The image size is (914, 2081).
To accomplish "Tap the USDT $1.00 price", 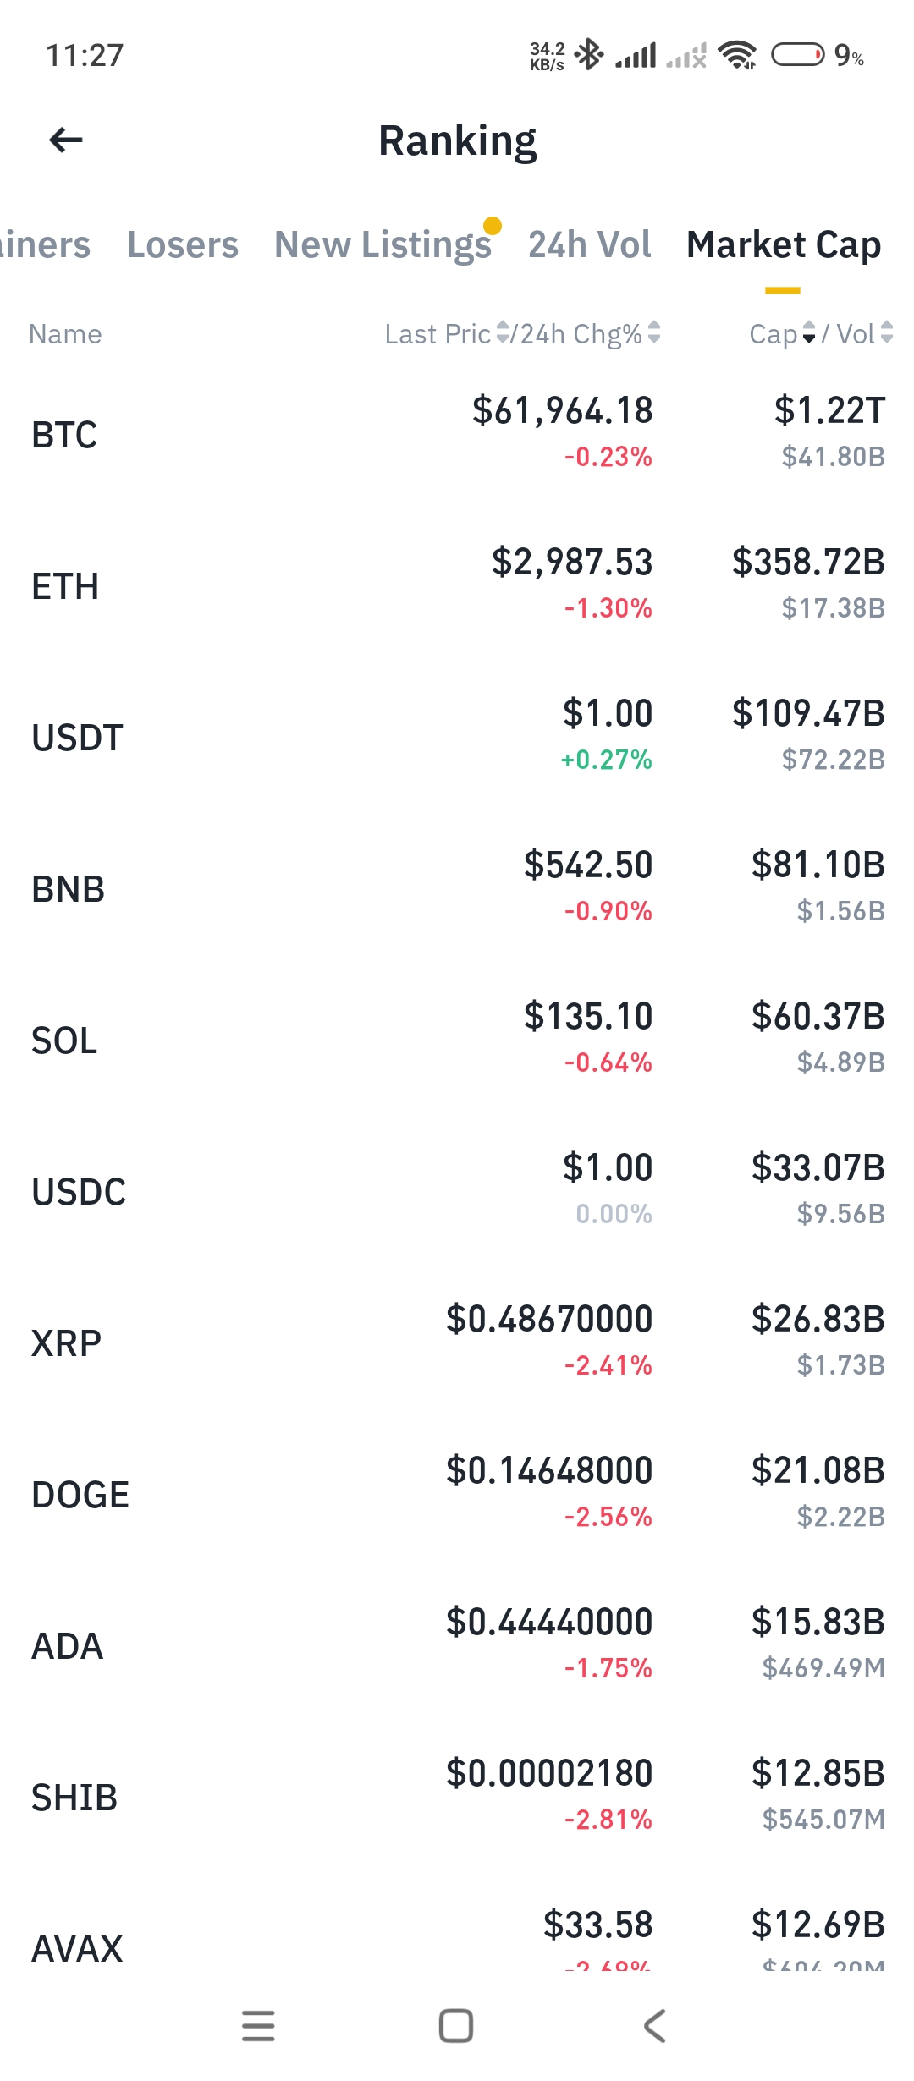I will (608, 713).
